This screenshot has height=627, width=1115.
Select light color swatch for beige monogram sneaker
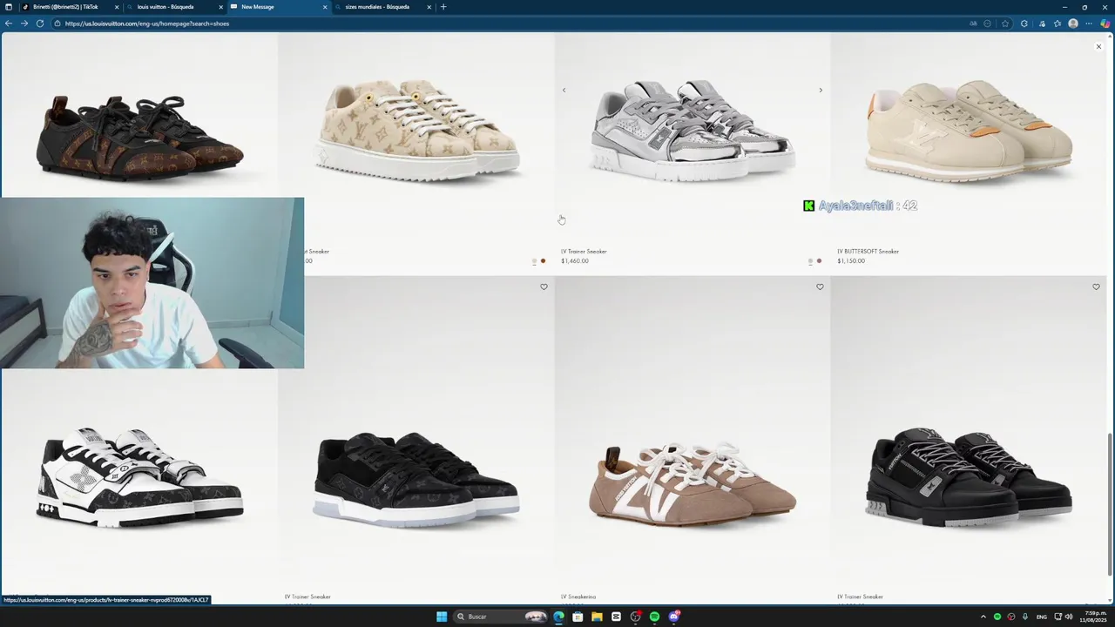[x=534, y=261]
